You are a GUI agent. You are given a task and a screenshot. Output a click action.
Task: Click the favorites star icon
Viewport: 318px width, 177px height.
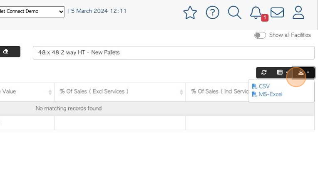click(x=190, y=12)
